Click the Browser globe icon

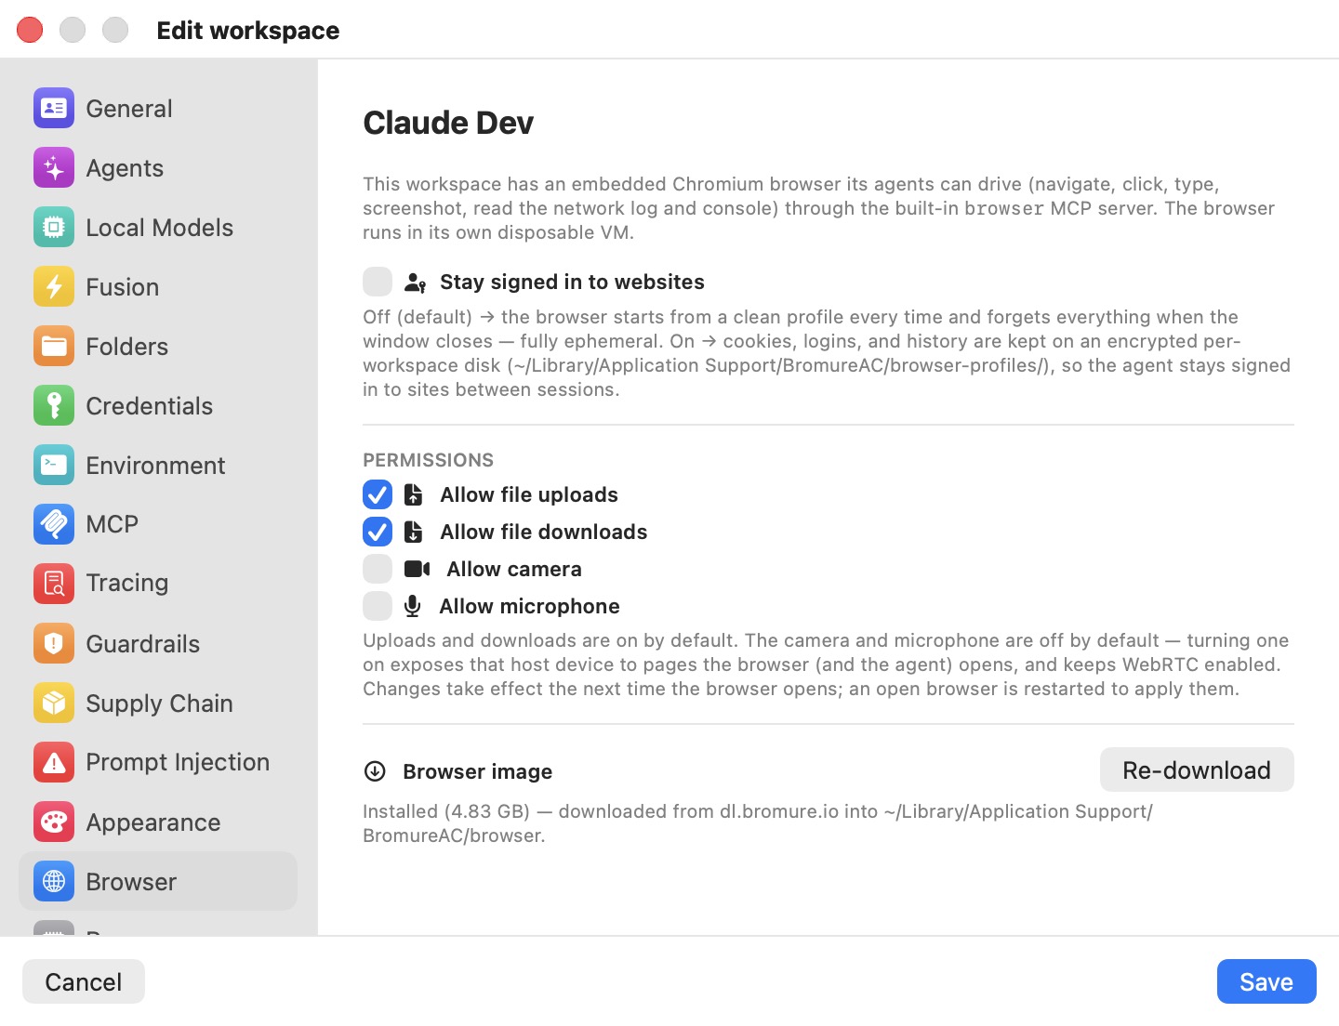point(54,881)
